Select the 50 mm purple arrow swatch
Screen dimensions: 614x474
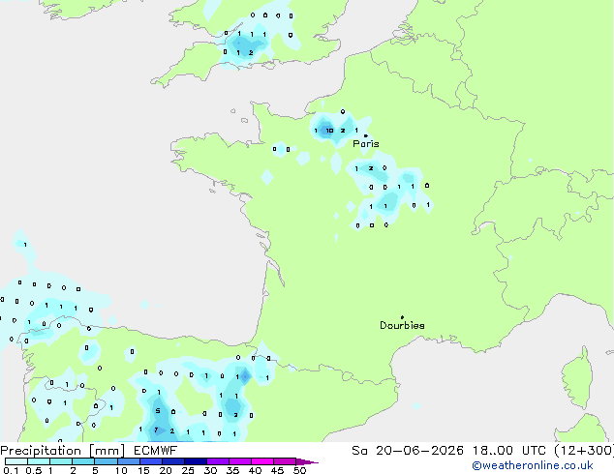(307, 461)
